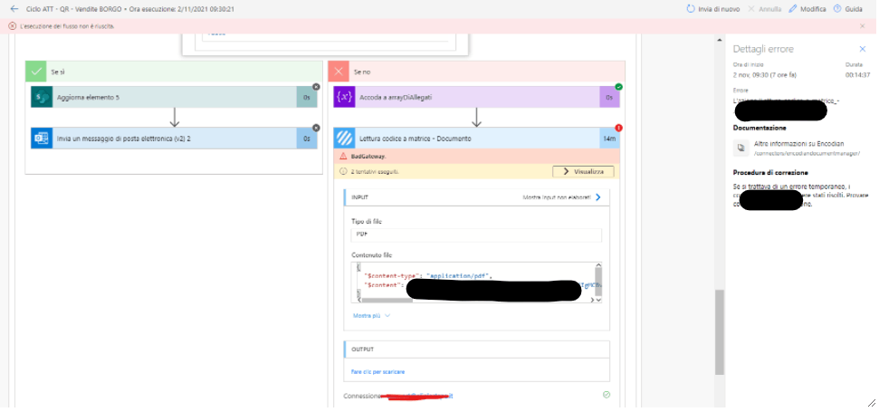Image resolution: width=879 pixels, height=412 pixels.
Task: Click the chevron next to Mostra input non elaborati
Action: 598,197
